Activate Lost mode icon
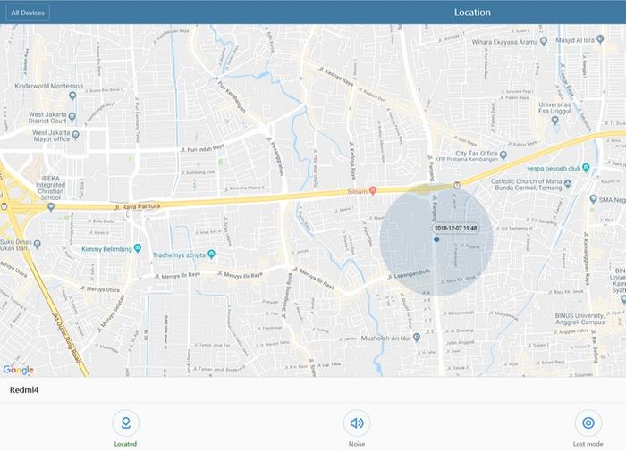The width and height of the screenshot is (626, 451). (x=588, y=422)
